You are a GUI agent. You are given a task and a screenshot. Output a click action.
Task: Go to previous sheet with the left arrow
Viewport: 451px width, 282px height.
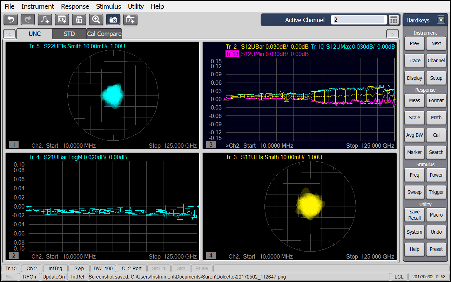[9, 34]
